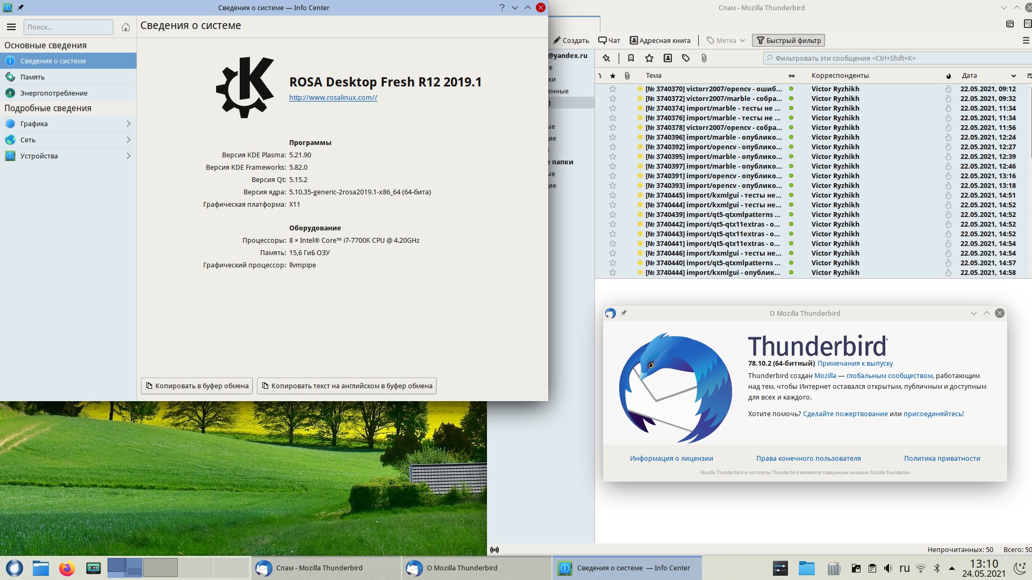Toggle read status dot of opencv first message
The height and width of the screenshot is (580, 1032).
pos(791,89)
